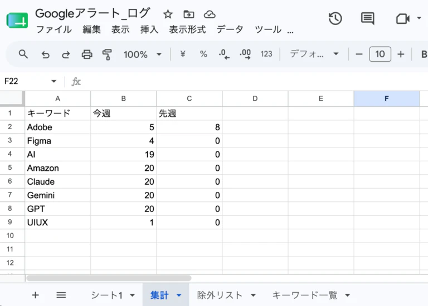Click the キーワード header cell
The width and height of the screenshot is (428, 306).
click(57, 113)
